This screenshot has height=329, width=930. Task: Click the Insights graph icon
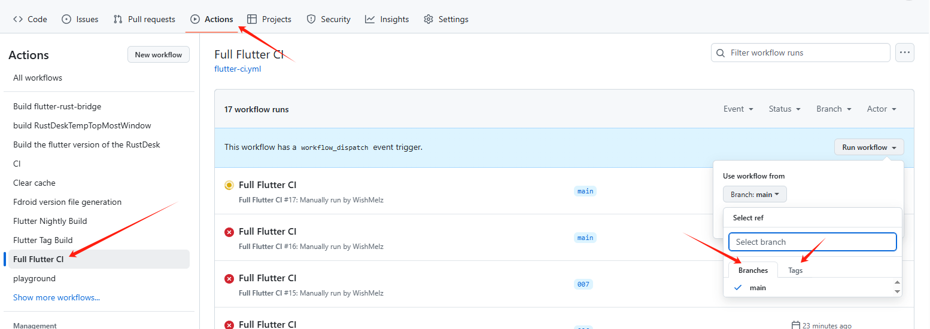pos(370,19)
